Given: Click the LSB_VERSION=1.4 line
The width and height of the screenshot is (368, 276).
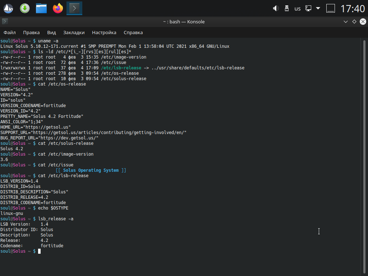Looking at the screenshot, I should tap(19, 181).
